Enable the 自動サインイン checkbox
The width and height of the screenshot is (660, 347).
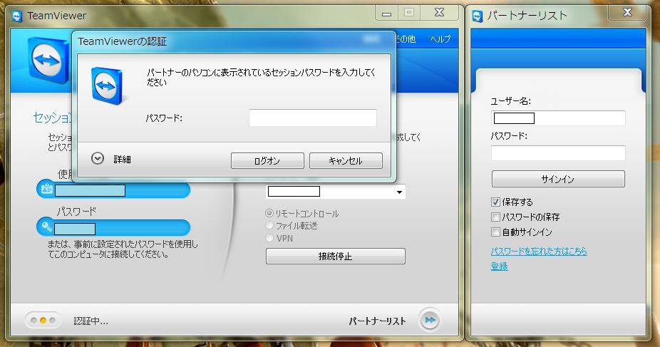click(x=496, y=232)
